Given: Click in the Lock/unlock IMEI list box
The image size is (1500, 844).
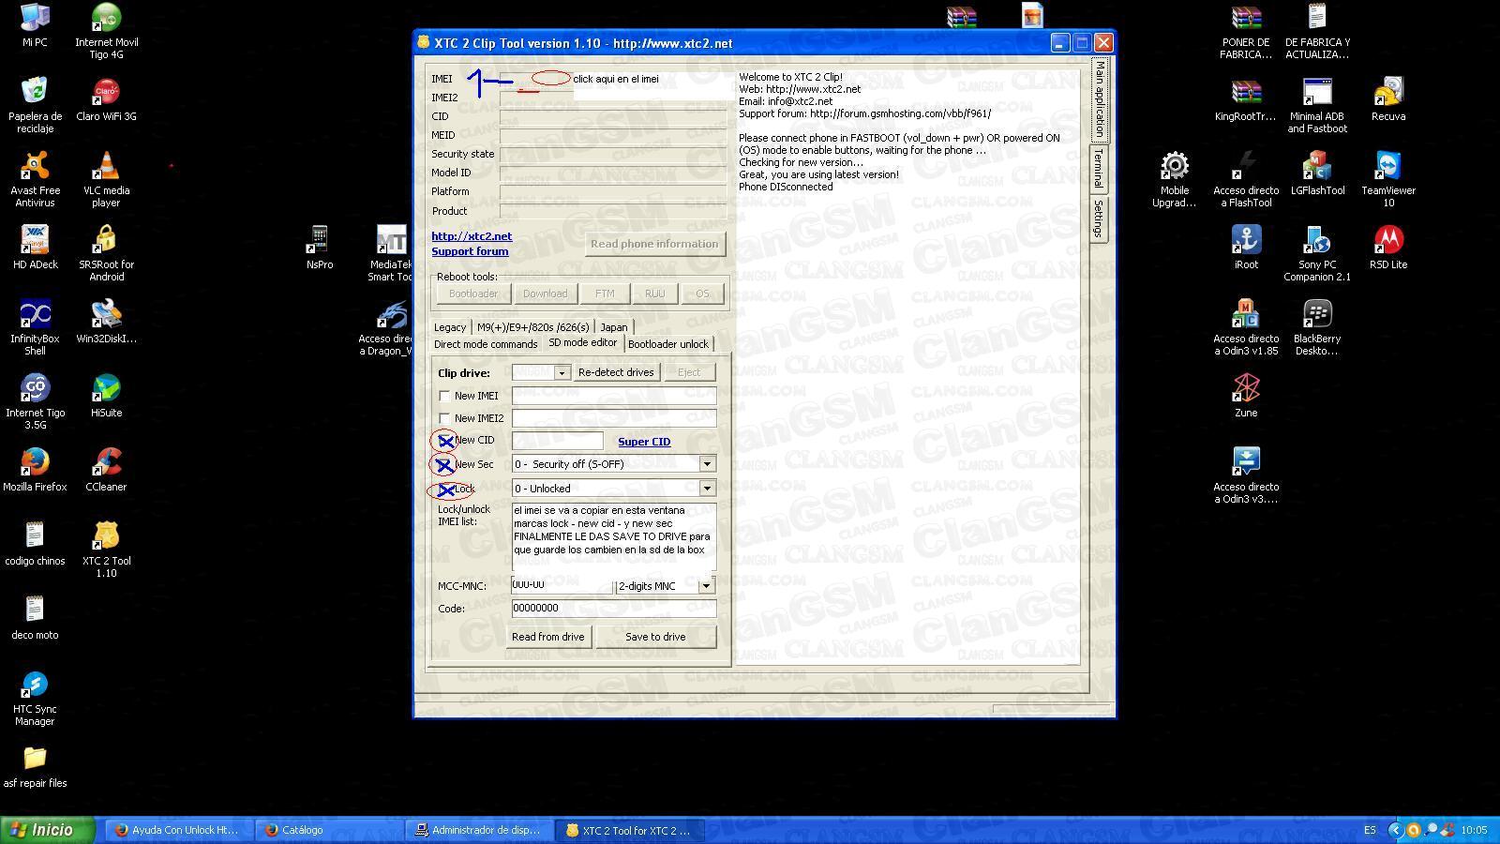Looking at the screenshot, I should point(614,537).
